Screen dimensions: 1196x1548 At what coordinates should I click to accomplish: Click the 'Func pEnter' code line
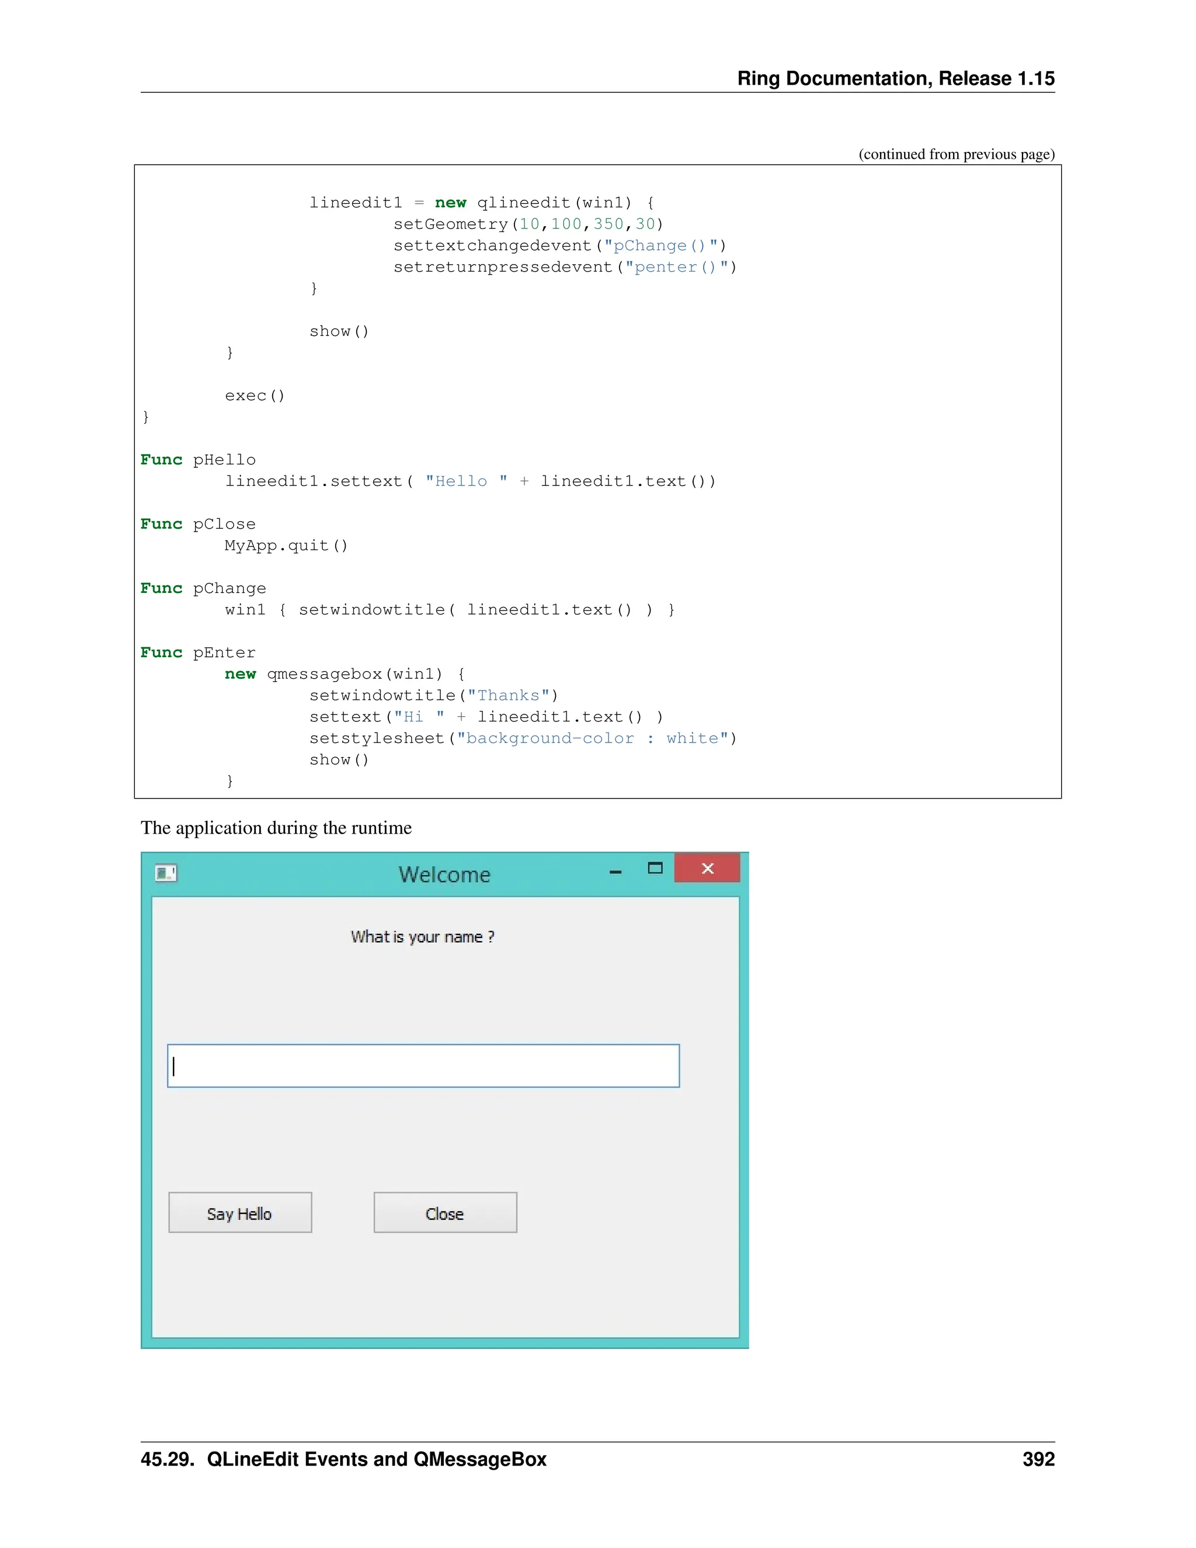coord(199,652)
